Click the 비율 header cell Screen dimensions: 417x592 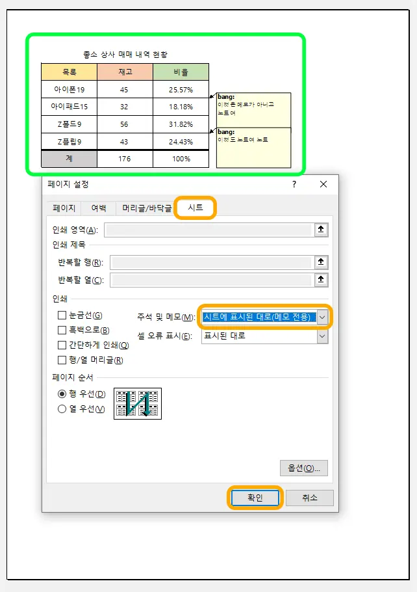point(181,72)
